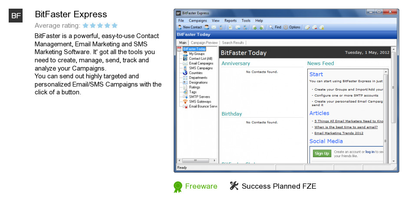Click 'Ready' in the status bar
The image size is (408, 206).
[182, 167]
